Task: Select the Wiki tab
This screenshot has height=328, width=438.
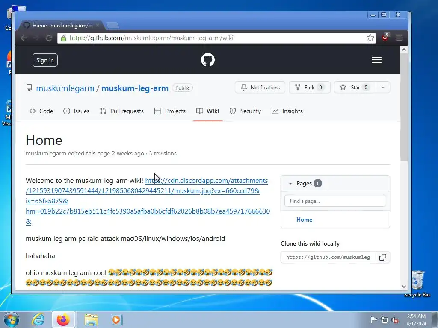Action: click(x=207, y=111)
